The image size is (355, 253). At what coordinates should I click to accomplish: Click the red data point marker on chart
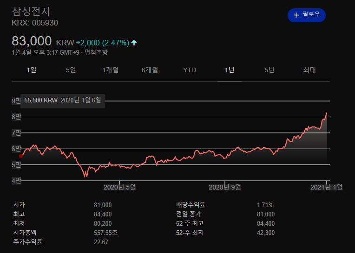pyautogui.click(x=21, y=156)
